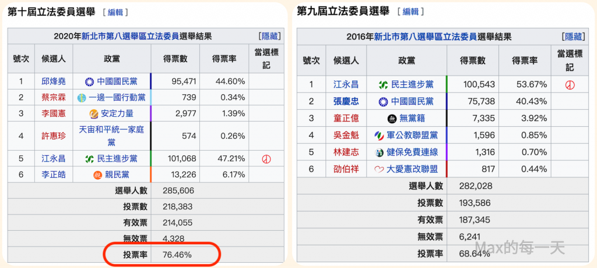This screenshot has height=268, width=597.
Task: Click the 無黨籍 black circle icon
Action: click(392, 119)
